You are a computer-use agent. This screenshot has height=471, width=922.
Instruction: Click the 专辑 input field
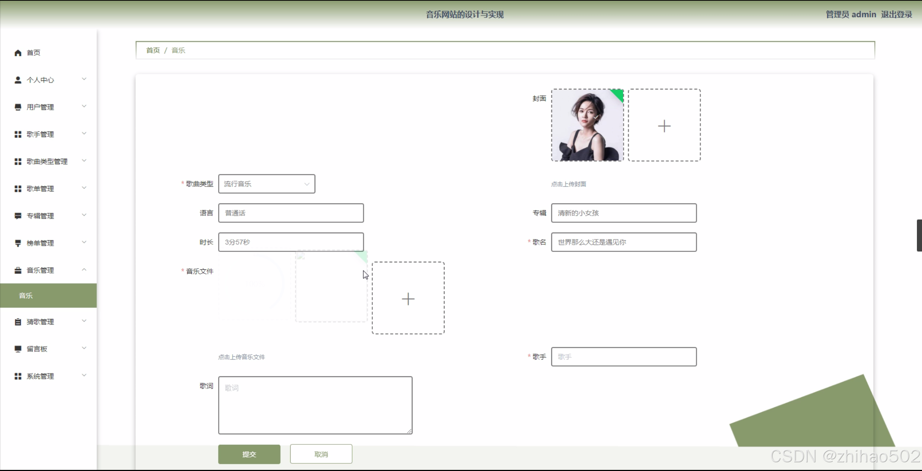coord(624,213)
